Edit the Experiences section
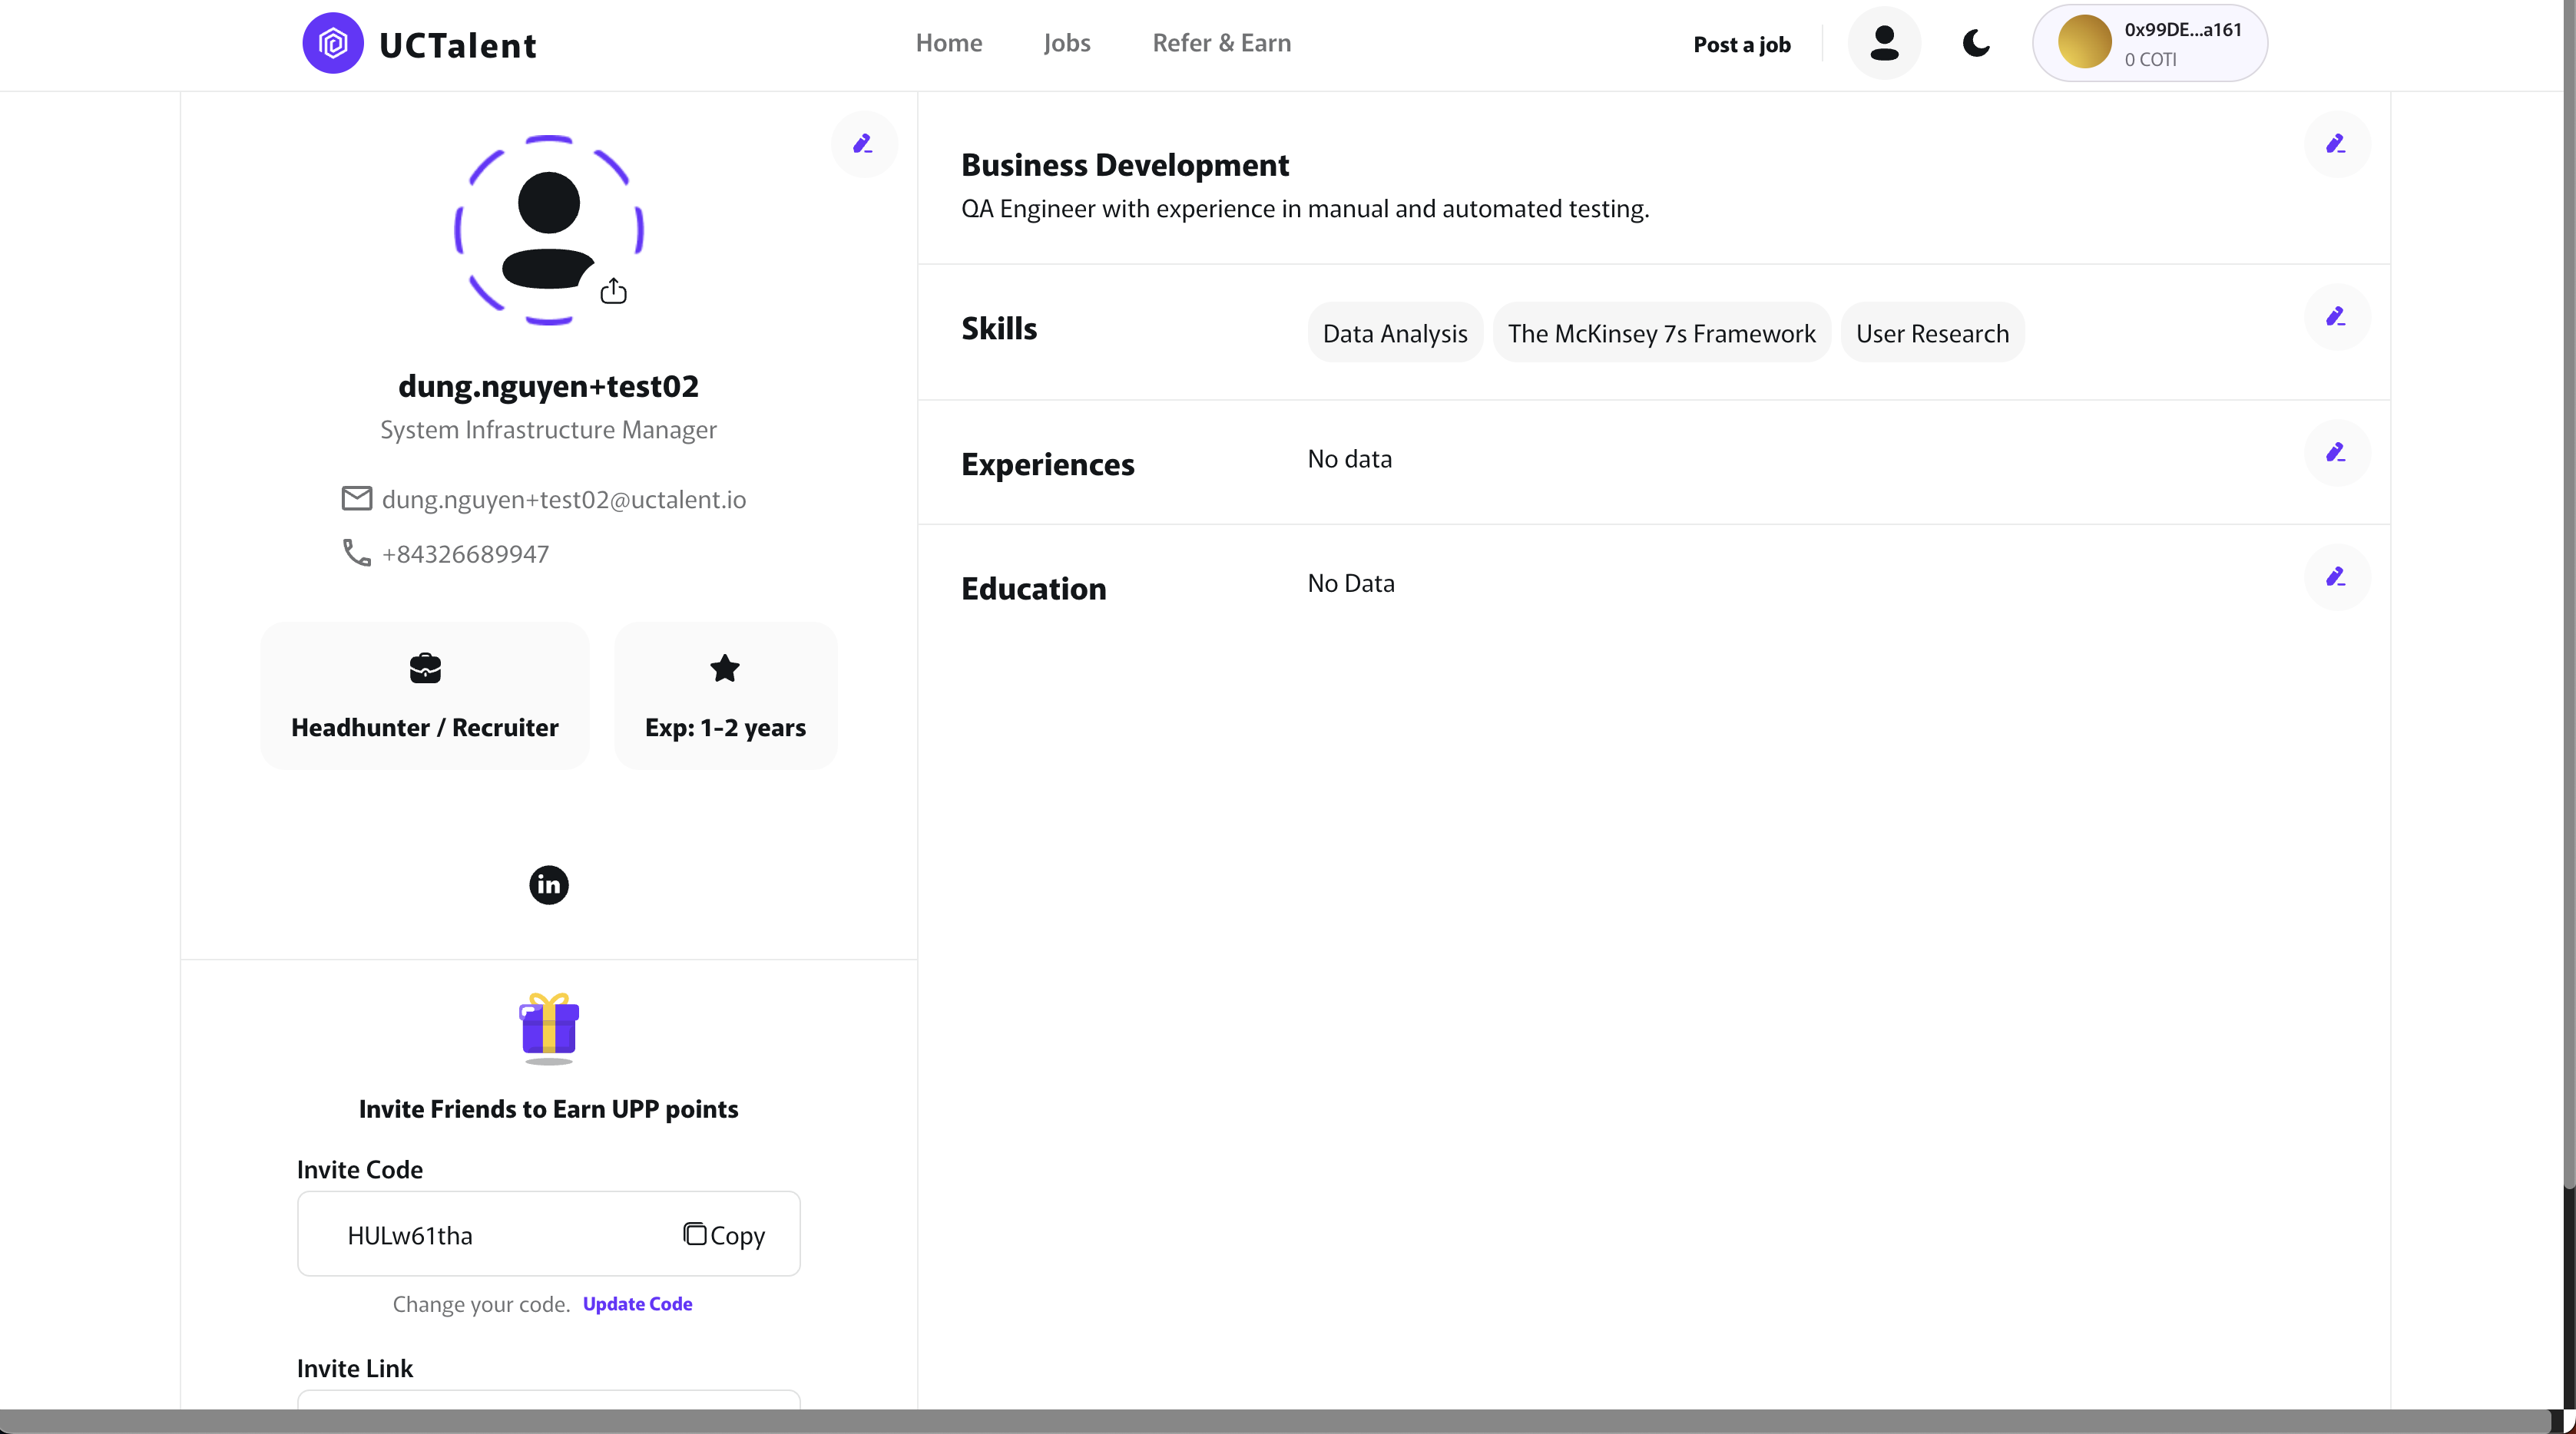2576x1434 pixels. (x=2336, y=453)
